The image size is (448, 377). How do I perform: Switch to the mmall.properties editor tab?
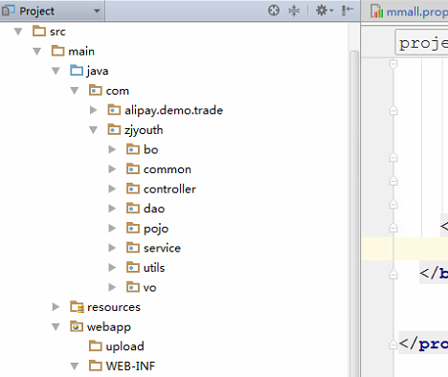coord(410,11)
